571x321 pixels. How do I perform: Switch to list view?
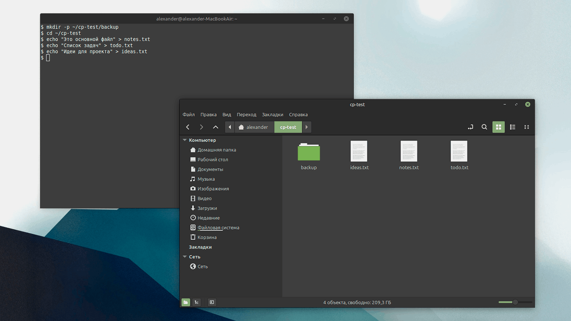pos(512,127)
